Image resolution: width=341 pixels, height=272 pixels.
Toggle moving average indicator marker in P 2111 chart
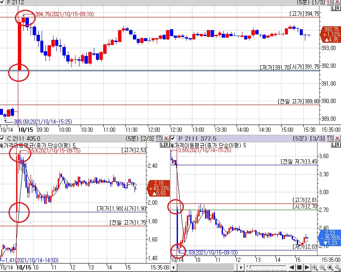(172, 145)
